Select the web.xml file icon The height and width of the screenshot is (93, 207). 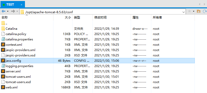[x=3, y=87]
